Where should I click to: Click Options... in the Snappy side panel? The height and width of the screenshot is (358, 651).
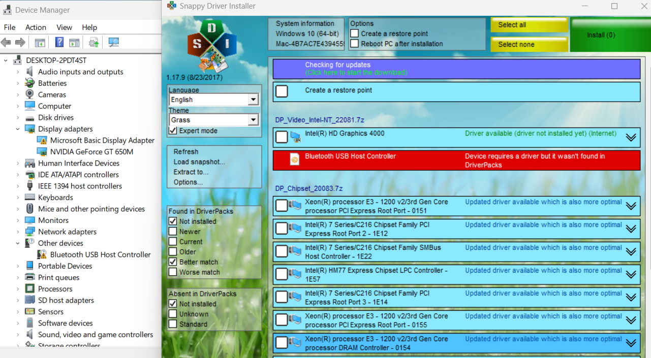[188, 182]
